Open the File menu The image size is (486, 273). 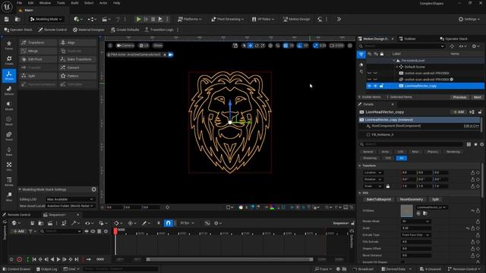tap(19, 3)
